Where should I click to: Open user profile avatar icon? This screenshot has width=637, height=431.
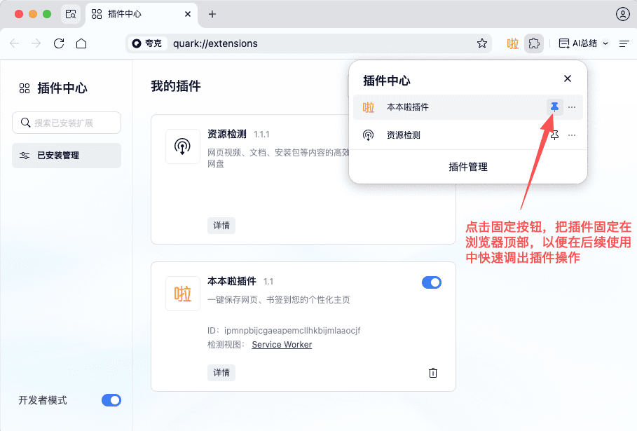(622, 14)
